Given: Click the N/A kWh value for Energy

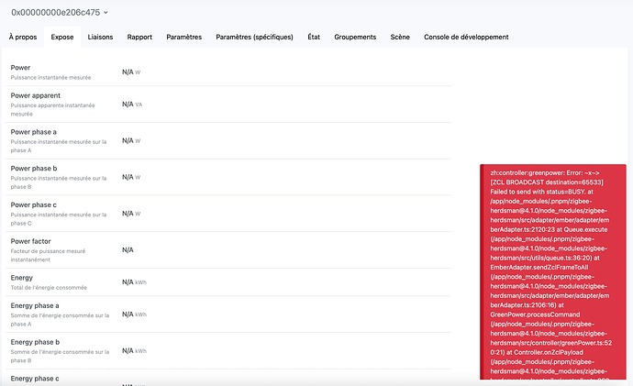Looking at the screenshot, I should click(x=134, y=282).
